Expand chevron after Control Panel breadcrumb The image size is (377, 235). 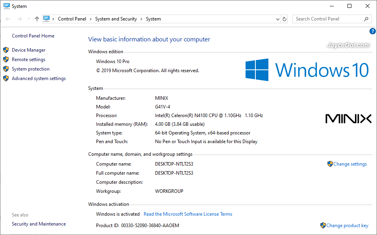click(91, 19)
